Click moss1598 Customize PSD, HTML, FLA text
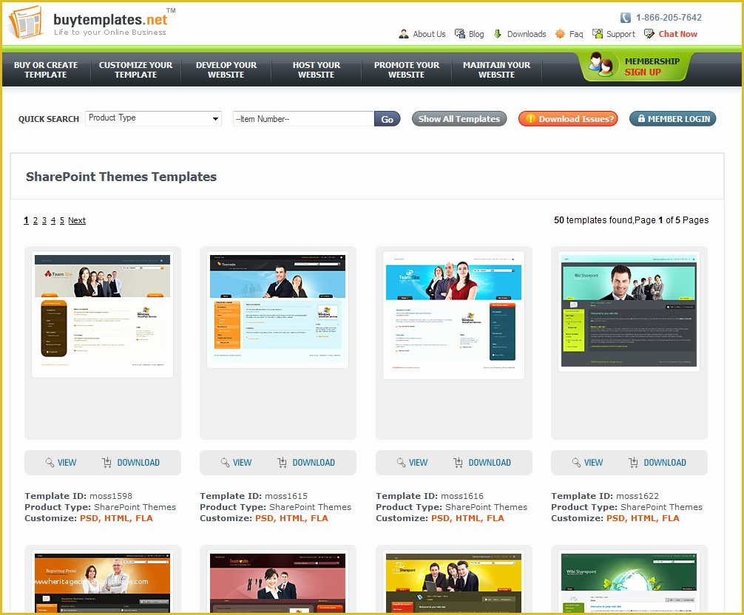This screenshot has height=615, width=744. coord(116,518)
